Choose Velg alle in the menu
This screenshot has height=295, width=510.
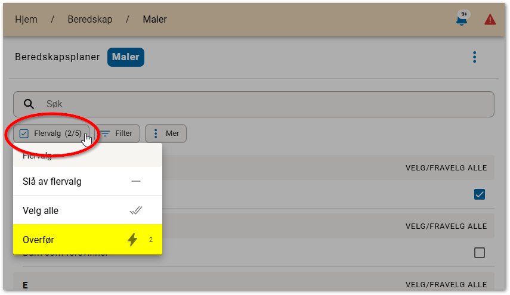pyautogui.click(x=41, y=210)
